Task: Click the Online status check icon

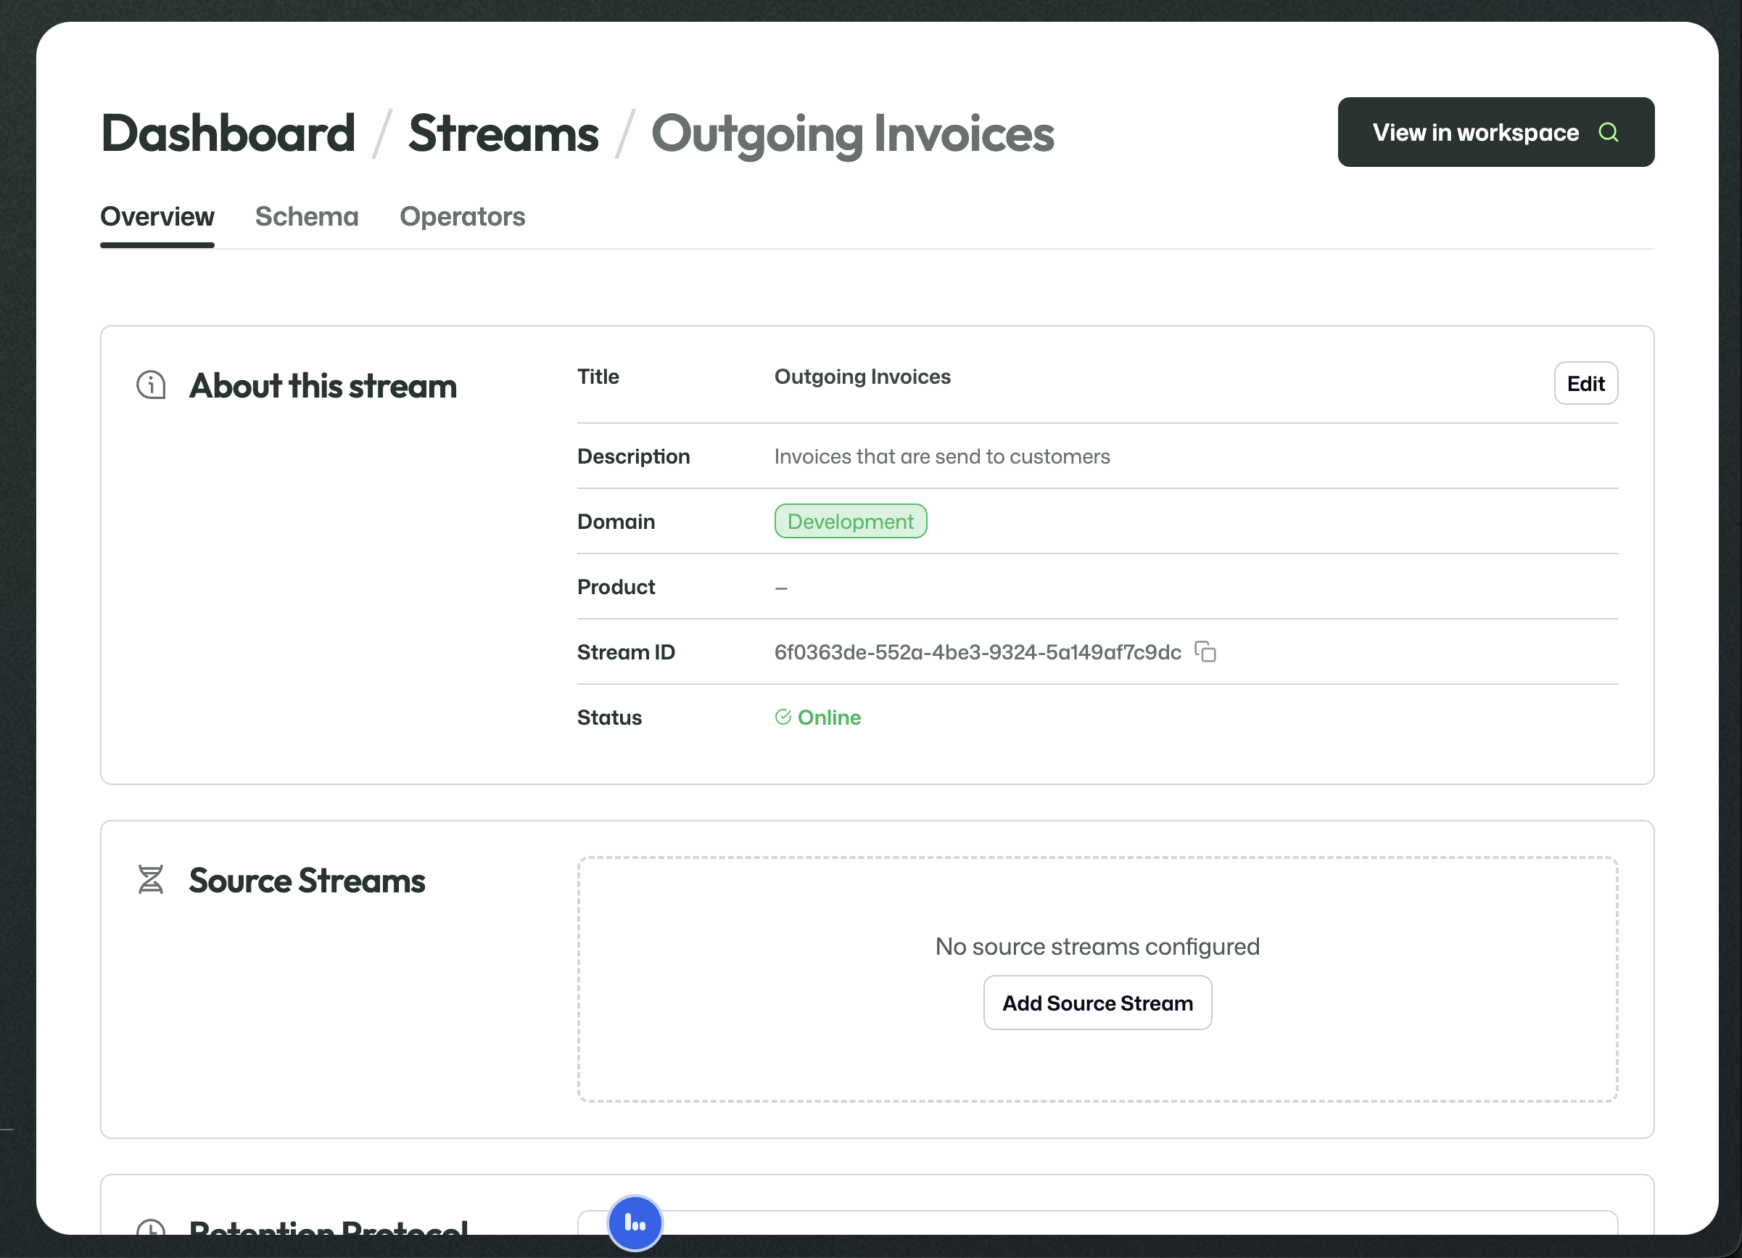Action: click(783, 717)
